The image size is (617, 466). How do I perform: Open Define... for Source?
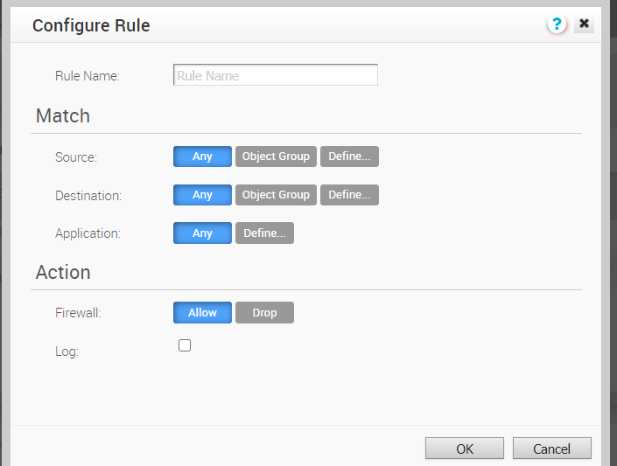tap(349, 156)
